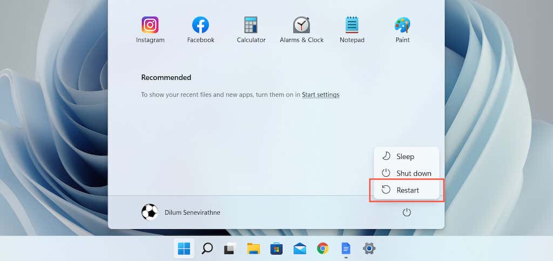Choose Shut down option
The image size is (553, 261).
[x=406, y=173]
